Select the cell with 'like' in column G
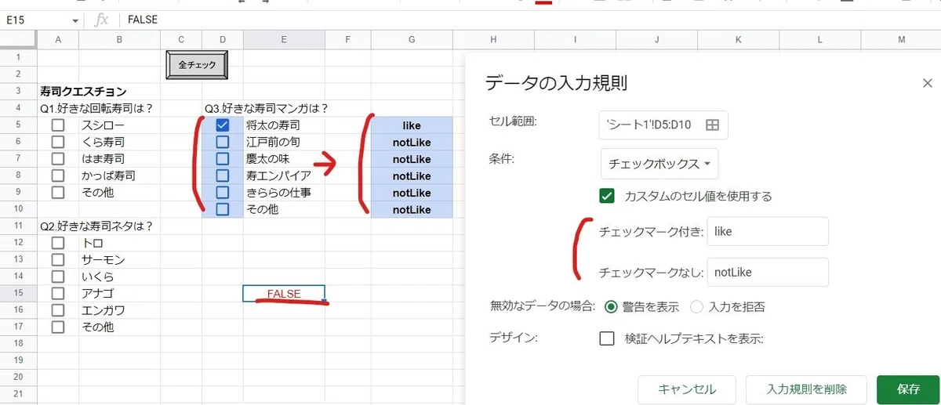The width and height of the screenshot is (941, 405). [412, 125]
